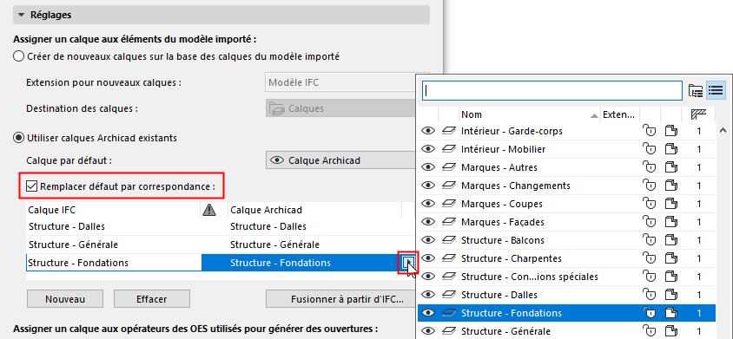Select list view icon in layer popup

click(x=716, y=90)
